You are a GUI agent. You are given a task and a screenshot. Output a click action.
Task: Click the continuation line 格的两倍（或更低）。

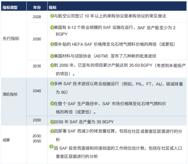[x=76, y=112]
